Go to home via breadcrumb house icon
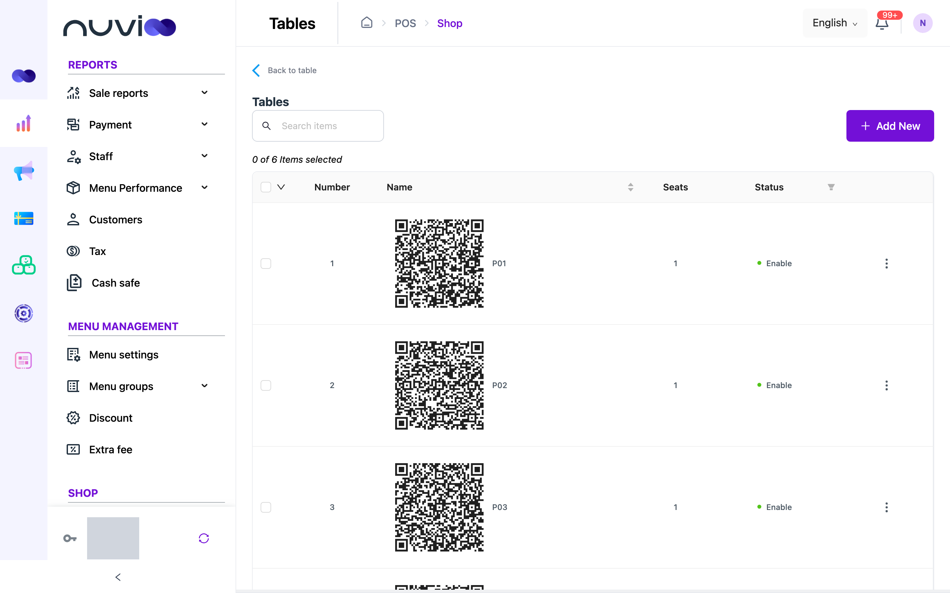This screenshot has width=950, height=593. (x=367, y=23)
